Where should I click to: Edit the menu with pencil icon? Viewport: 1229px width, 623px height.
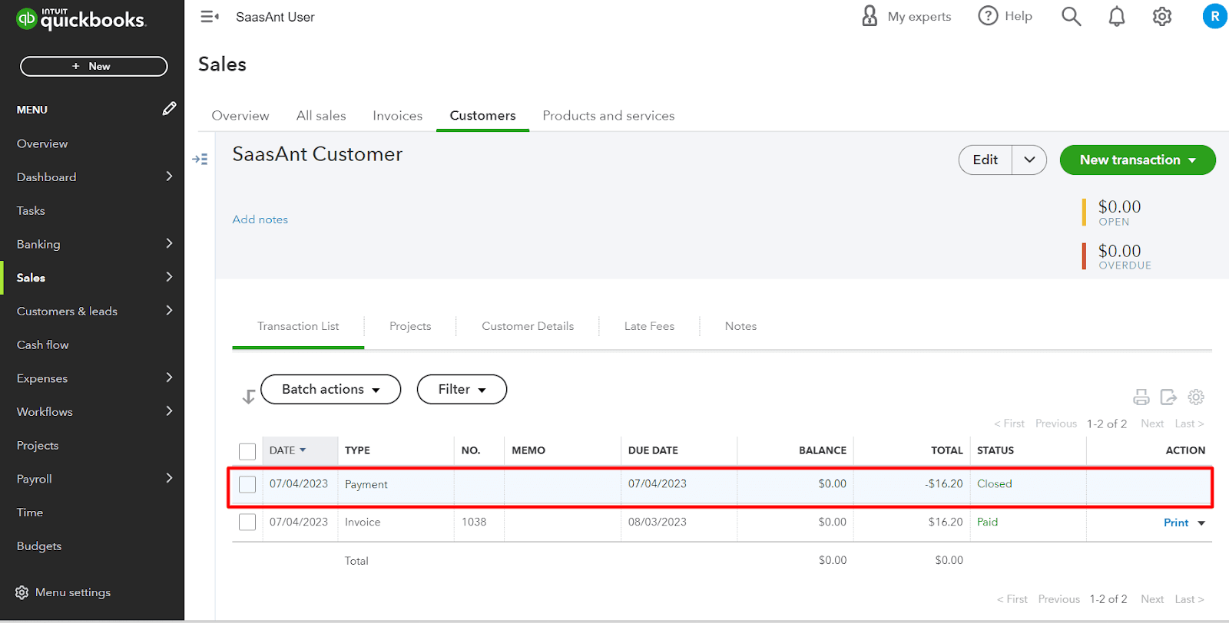point(169,109)
